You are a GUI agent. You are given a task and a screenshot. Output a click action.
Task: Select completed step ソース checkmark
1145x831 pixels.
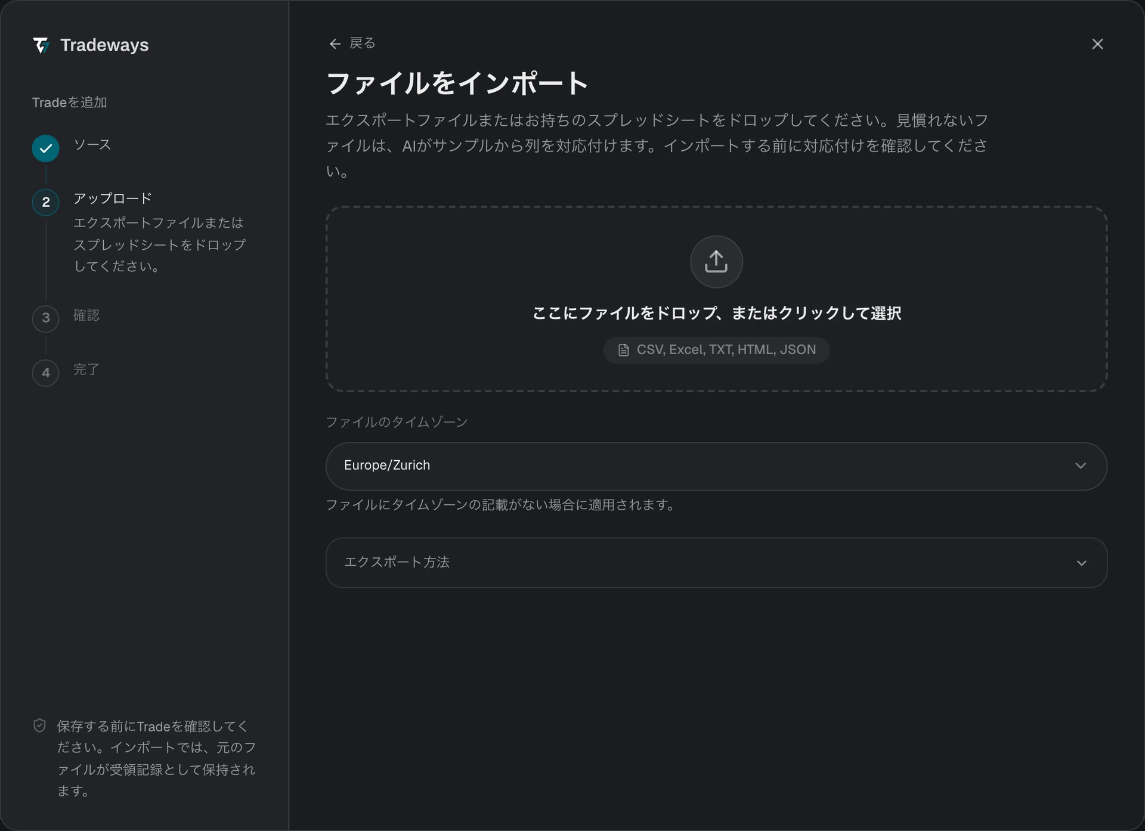[45, 148]
